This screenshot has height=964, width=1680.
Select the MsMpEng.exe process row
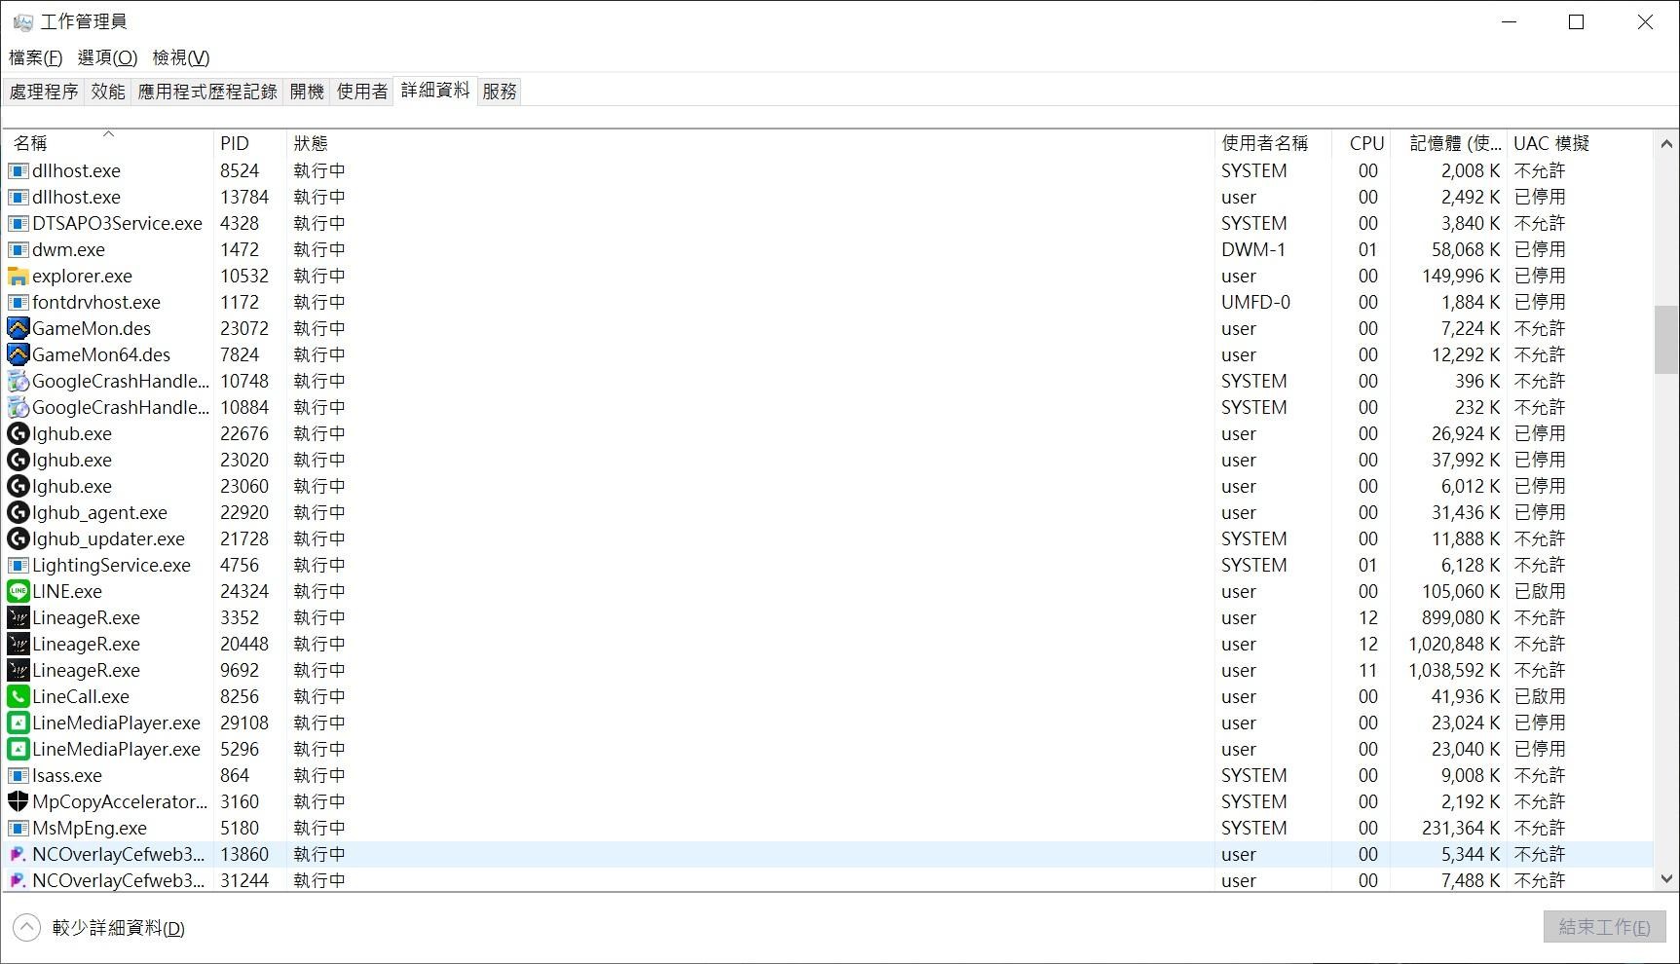[584, 829]
